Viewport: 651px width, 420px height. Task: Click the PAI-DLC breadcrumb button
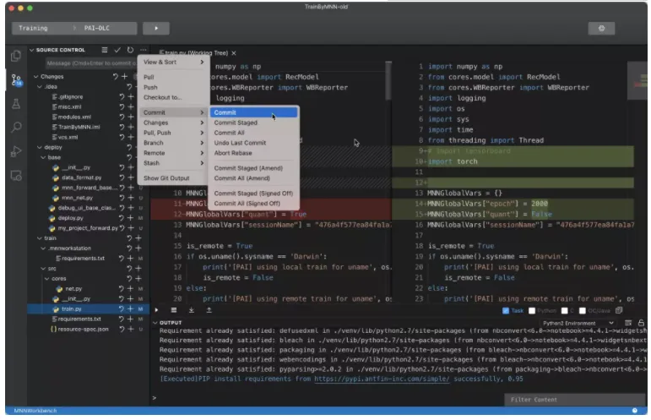(x=97, y=28)
